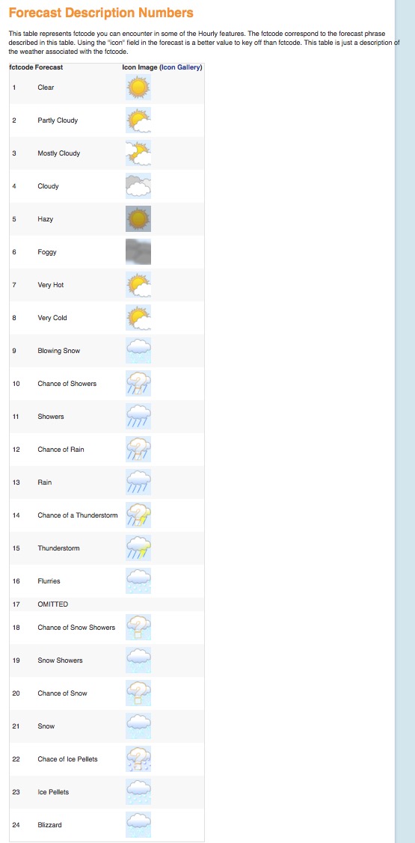Select the 'Chace of Ice Pellets' text
The height and width of the screenshot is (843, 415).
pos(68,759)
